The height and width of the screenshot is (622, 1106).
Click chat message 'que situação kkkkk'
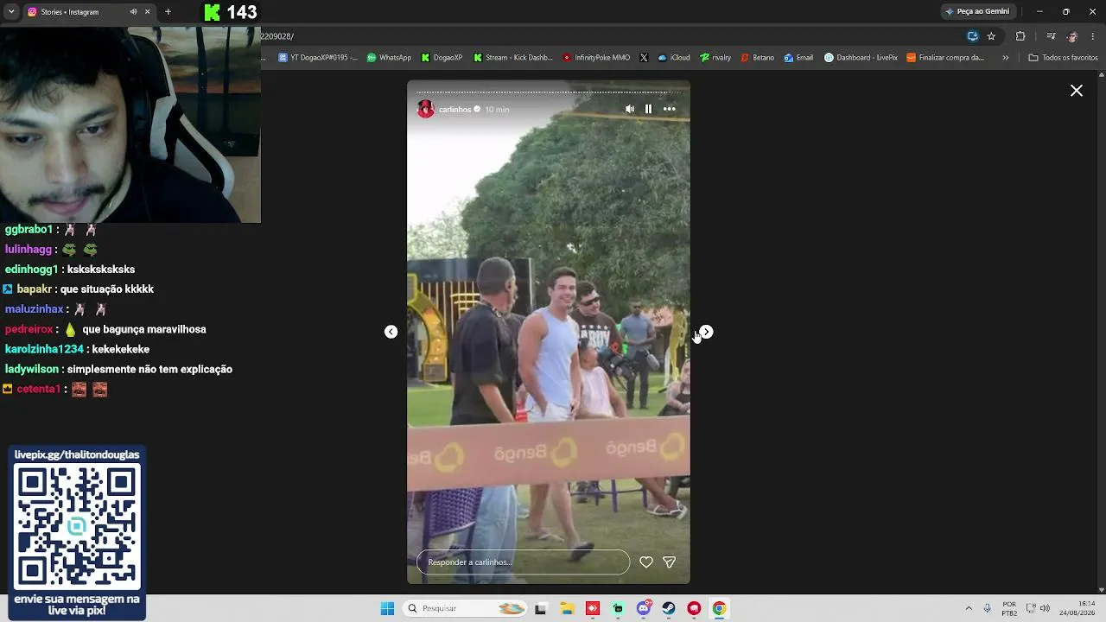(x=107, y=289)
